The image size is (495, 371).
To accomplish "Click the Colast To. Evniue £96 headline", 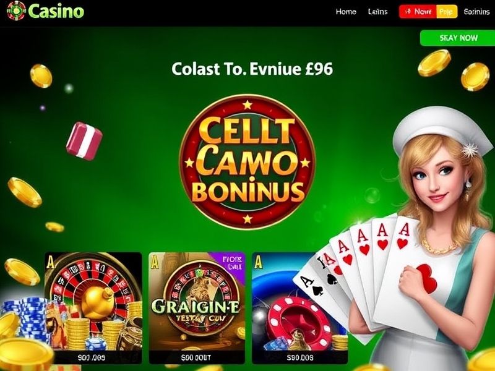I will tap(252, 69).
